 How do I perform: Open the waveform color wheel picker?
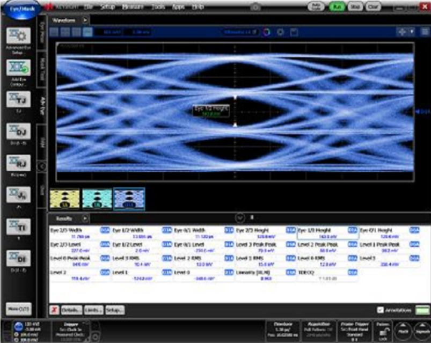(x=266, y=32)
